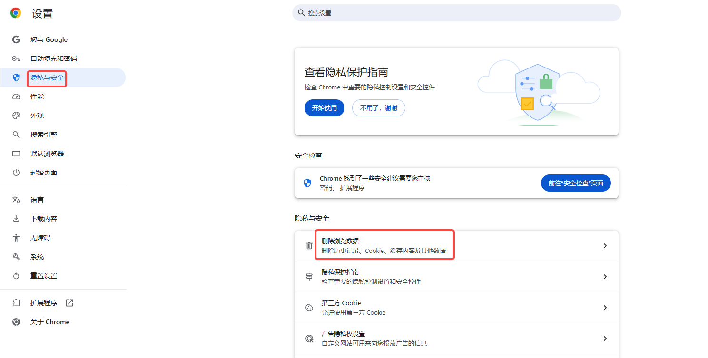Image resolution: width=708 pixels, height=358 pixels.
Task: Dismiss the guide with 不用了，谢谢
Action: tap(378, 108)
